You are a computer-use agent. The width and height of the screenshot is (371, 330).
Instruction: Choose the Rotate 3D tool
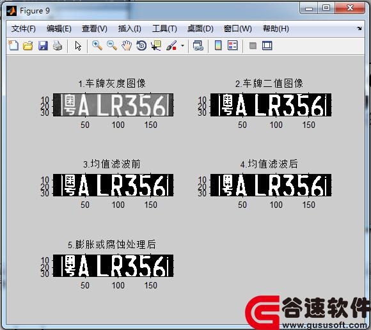click(141, 45)
